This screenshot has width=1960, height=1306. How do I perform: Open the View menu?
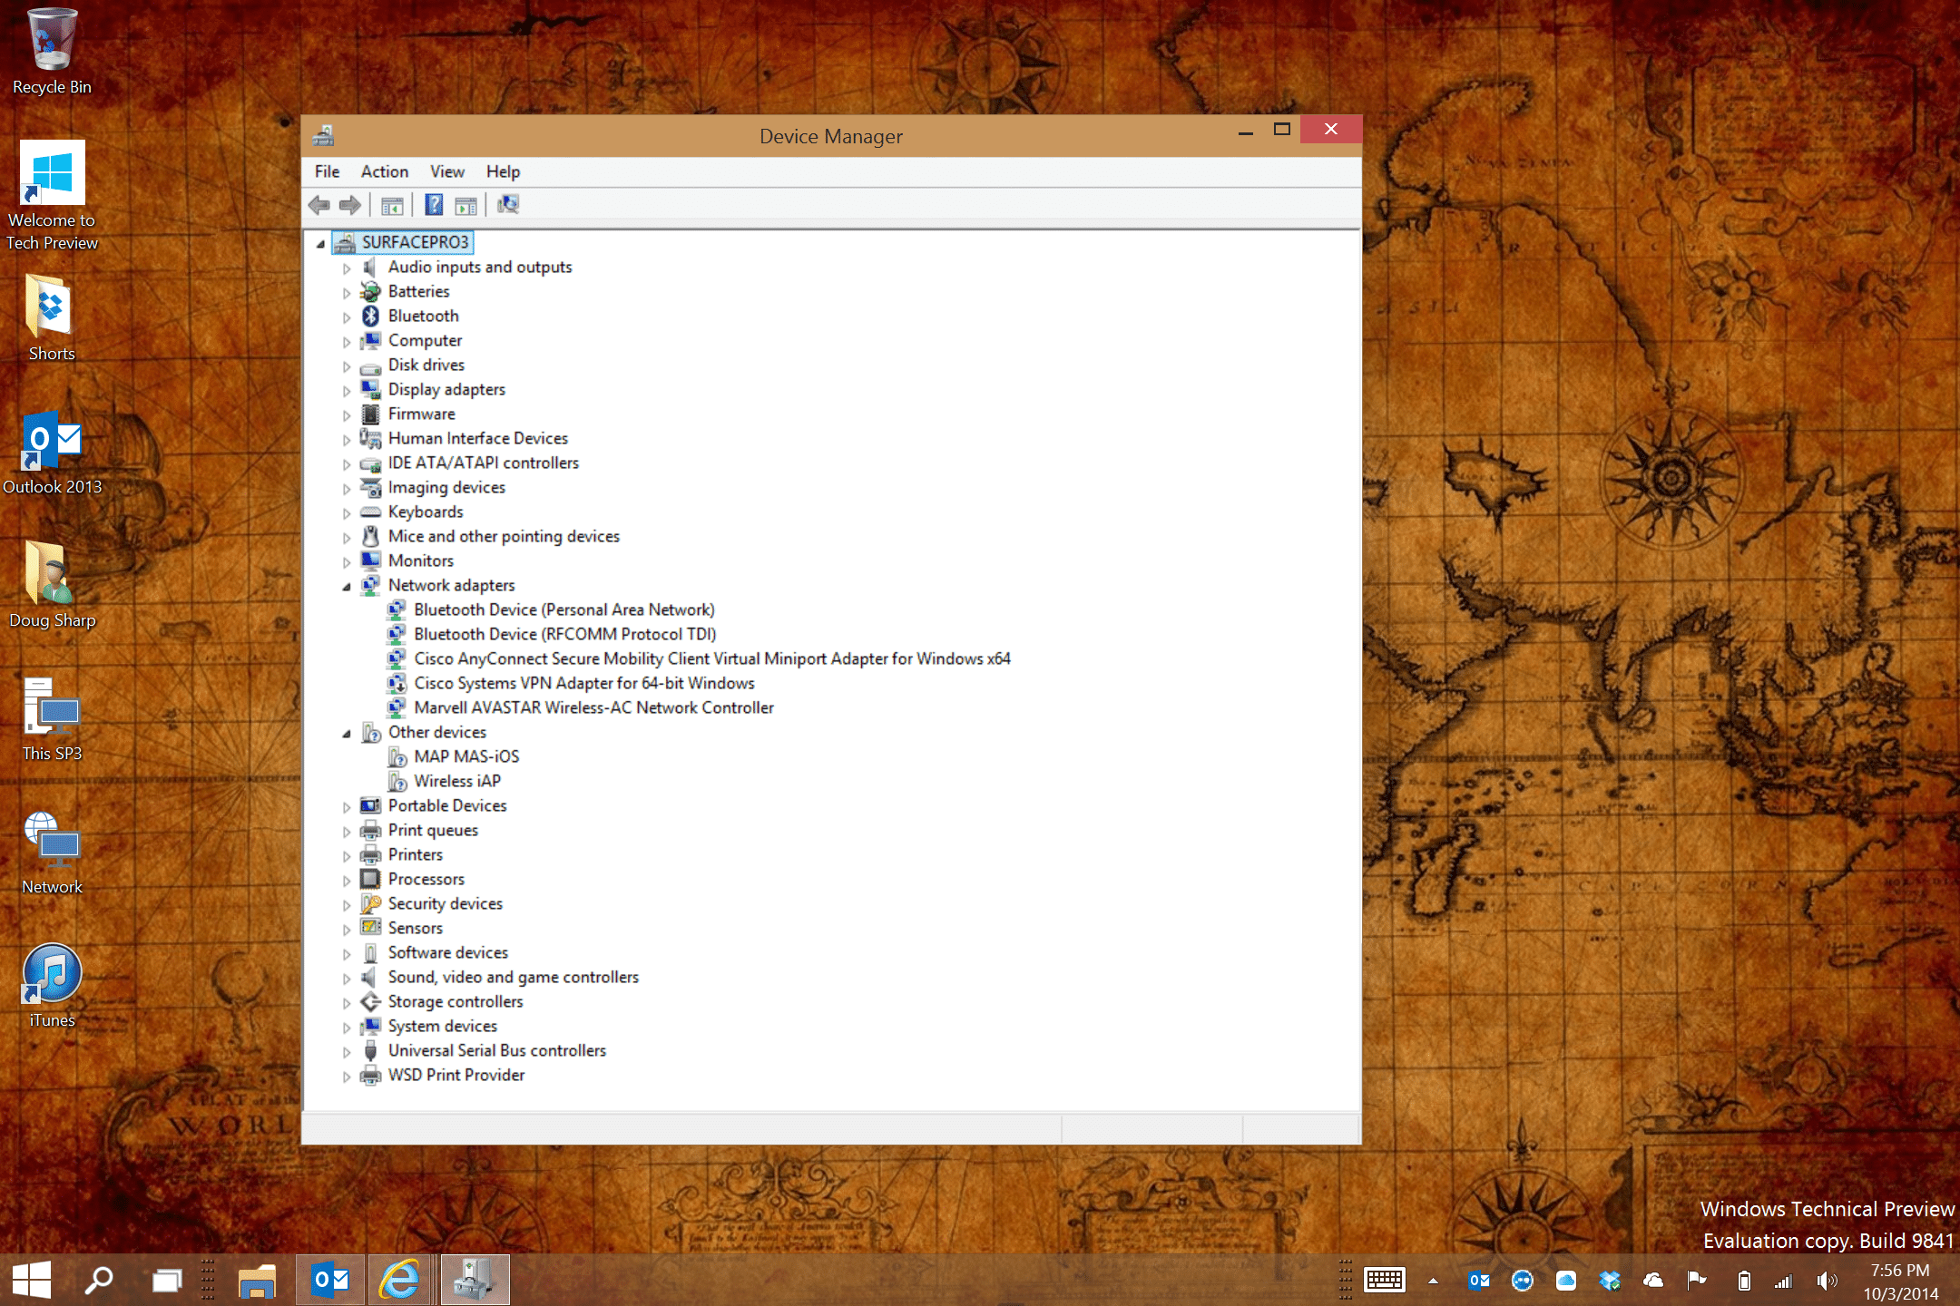[447, 171]
